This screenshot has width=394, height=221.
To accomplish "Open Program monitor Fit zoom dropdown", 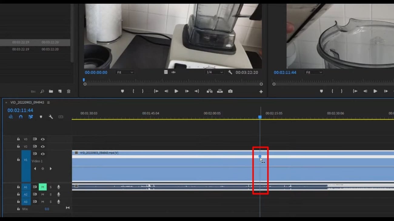I will coord(314,72).
